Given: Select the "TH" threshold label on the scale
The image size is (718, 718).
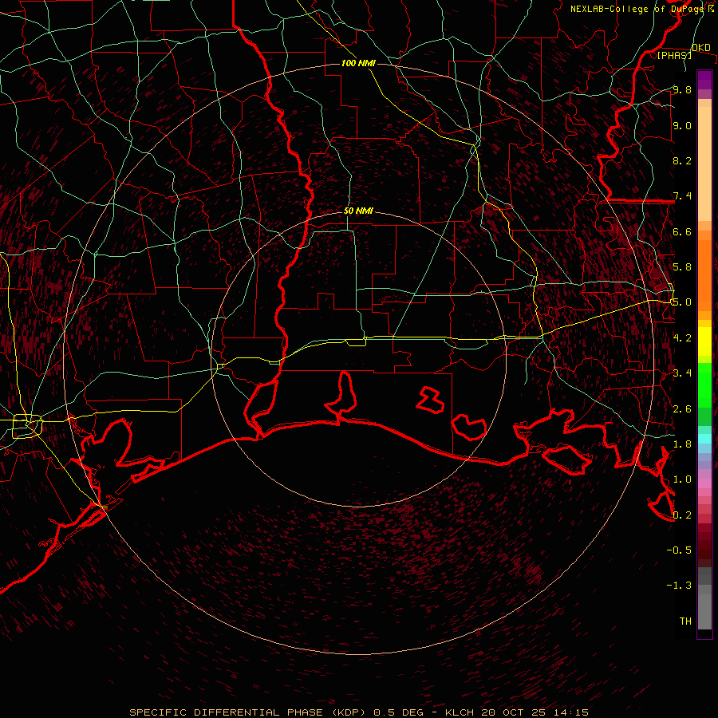Looking at the screenshot, I should click(685, 621).
